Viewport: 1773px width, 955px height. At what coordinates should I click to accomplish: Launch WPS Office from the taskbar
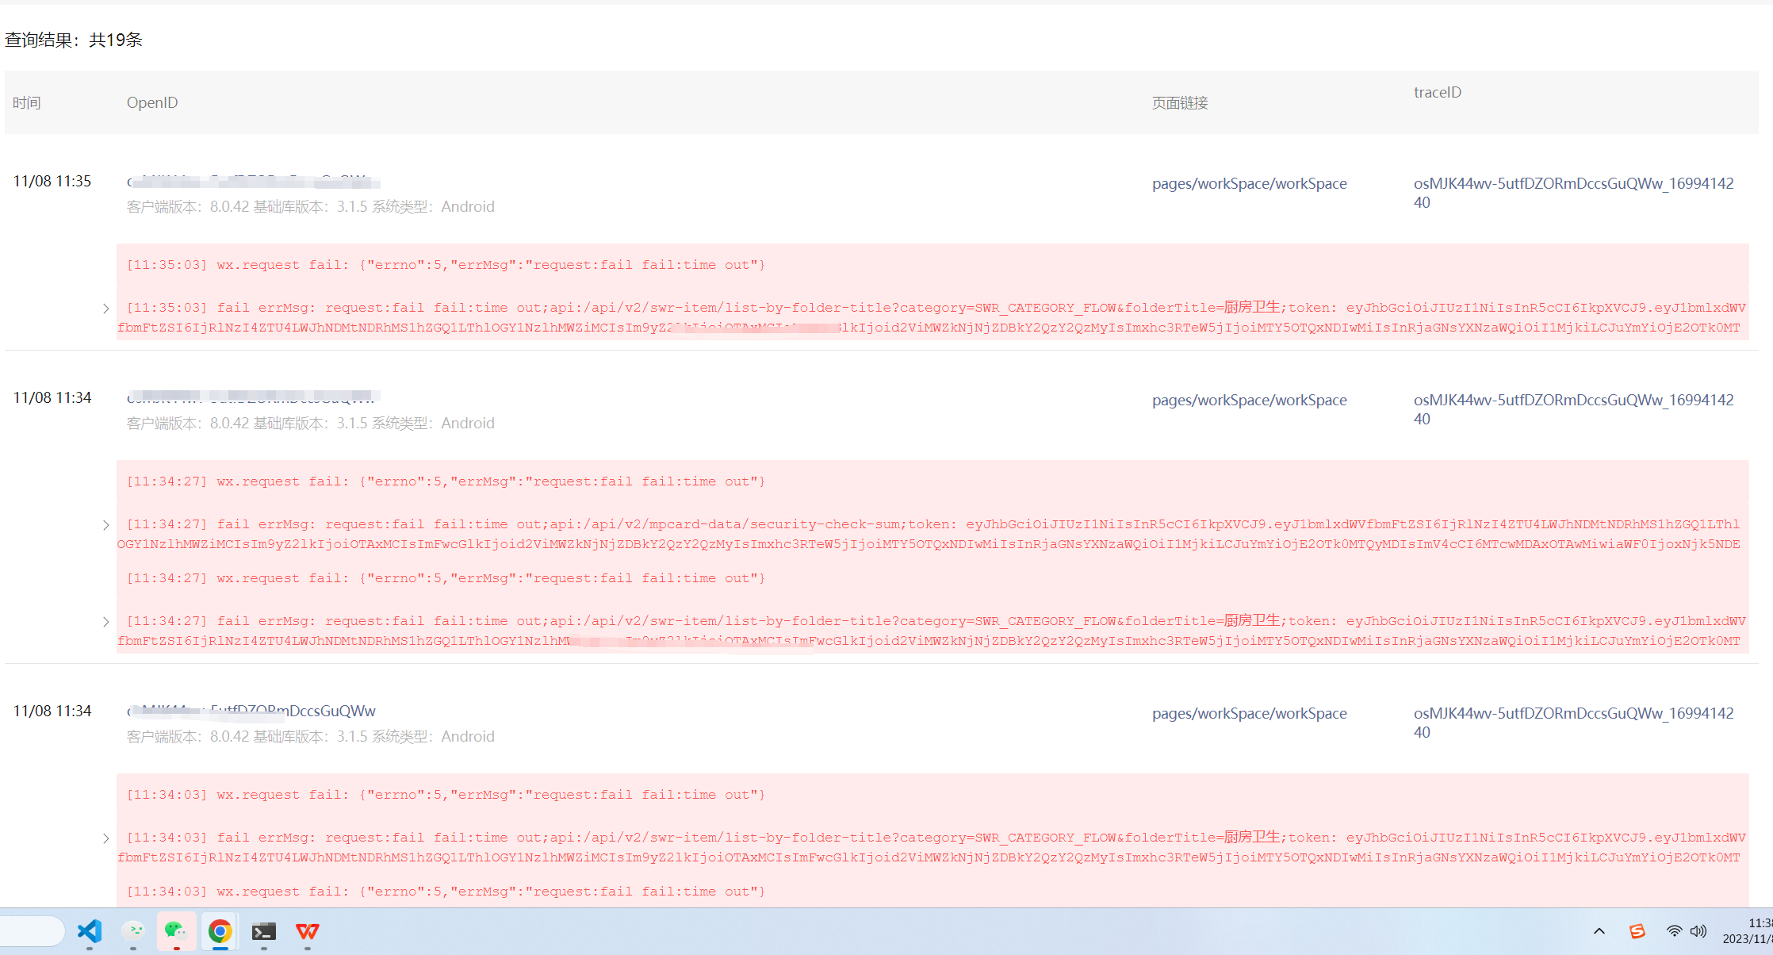pos(308,931)
